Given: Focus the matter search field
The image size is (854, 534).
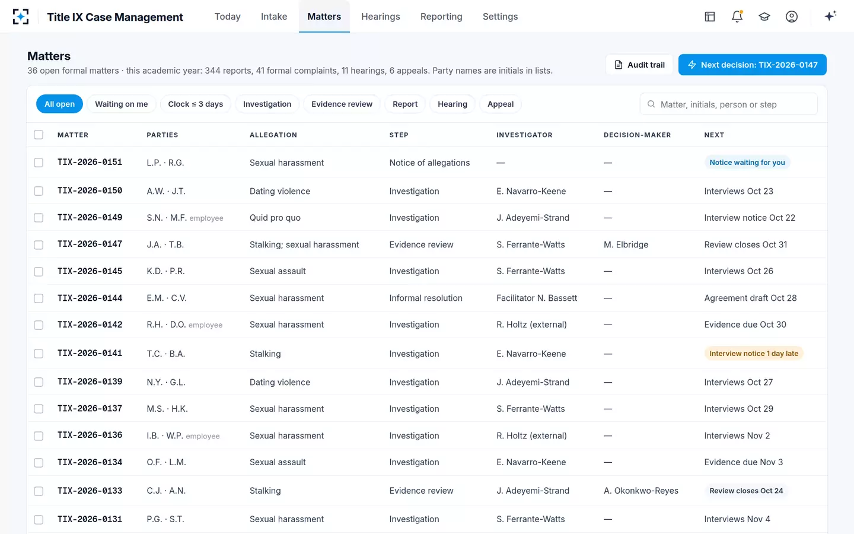Looking at the screenshot, I should tap(729, 104).
